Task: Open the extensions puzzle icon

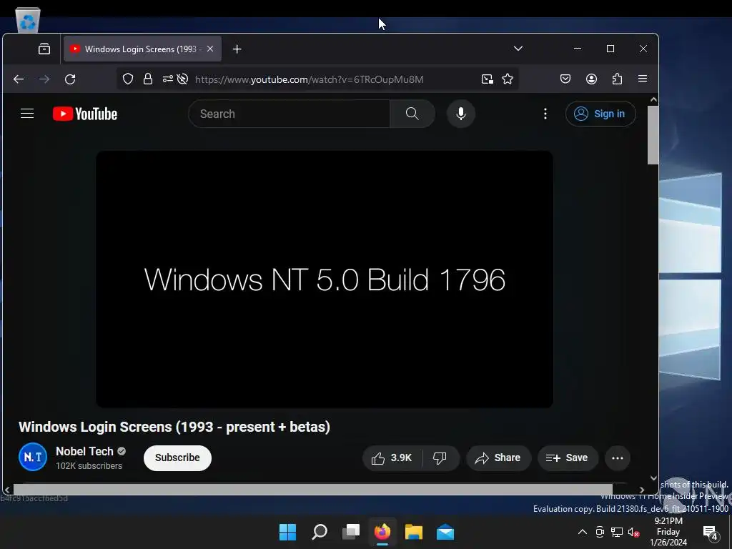Action: coord(617,79)
